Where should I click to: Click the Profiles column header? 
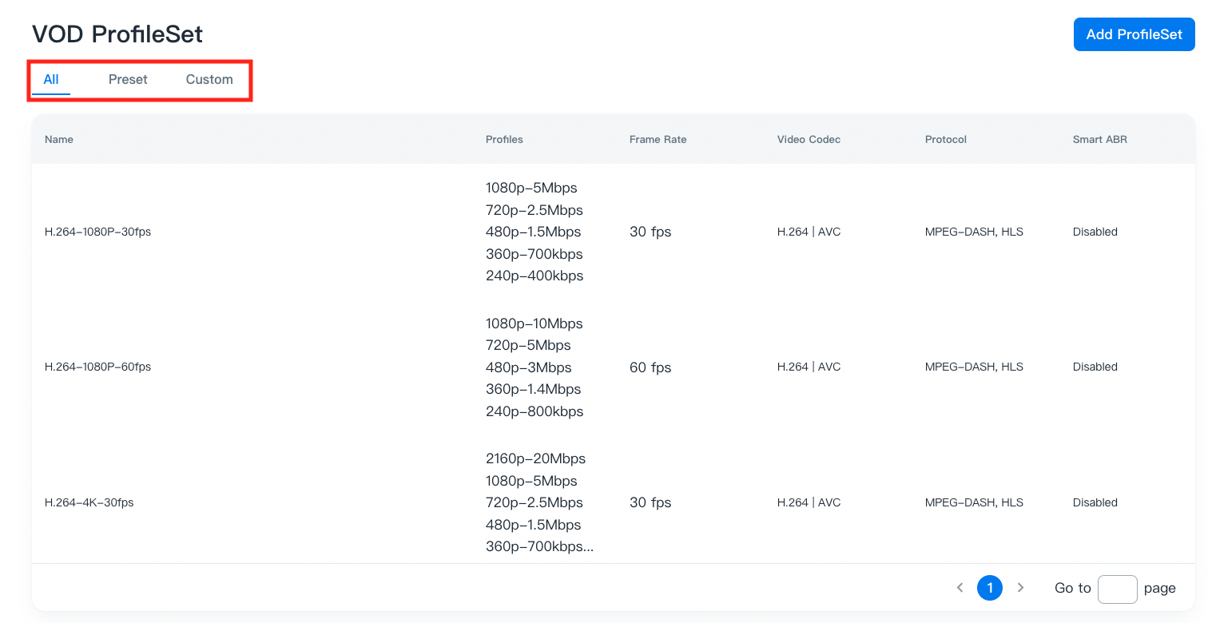coord(504,140)
